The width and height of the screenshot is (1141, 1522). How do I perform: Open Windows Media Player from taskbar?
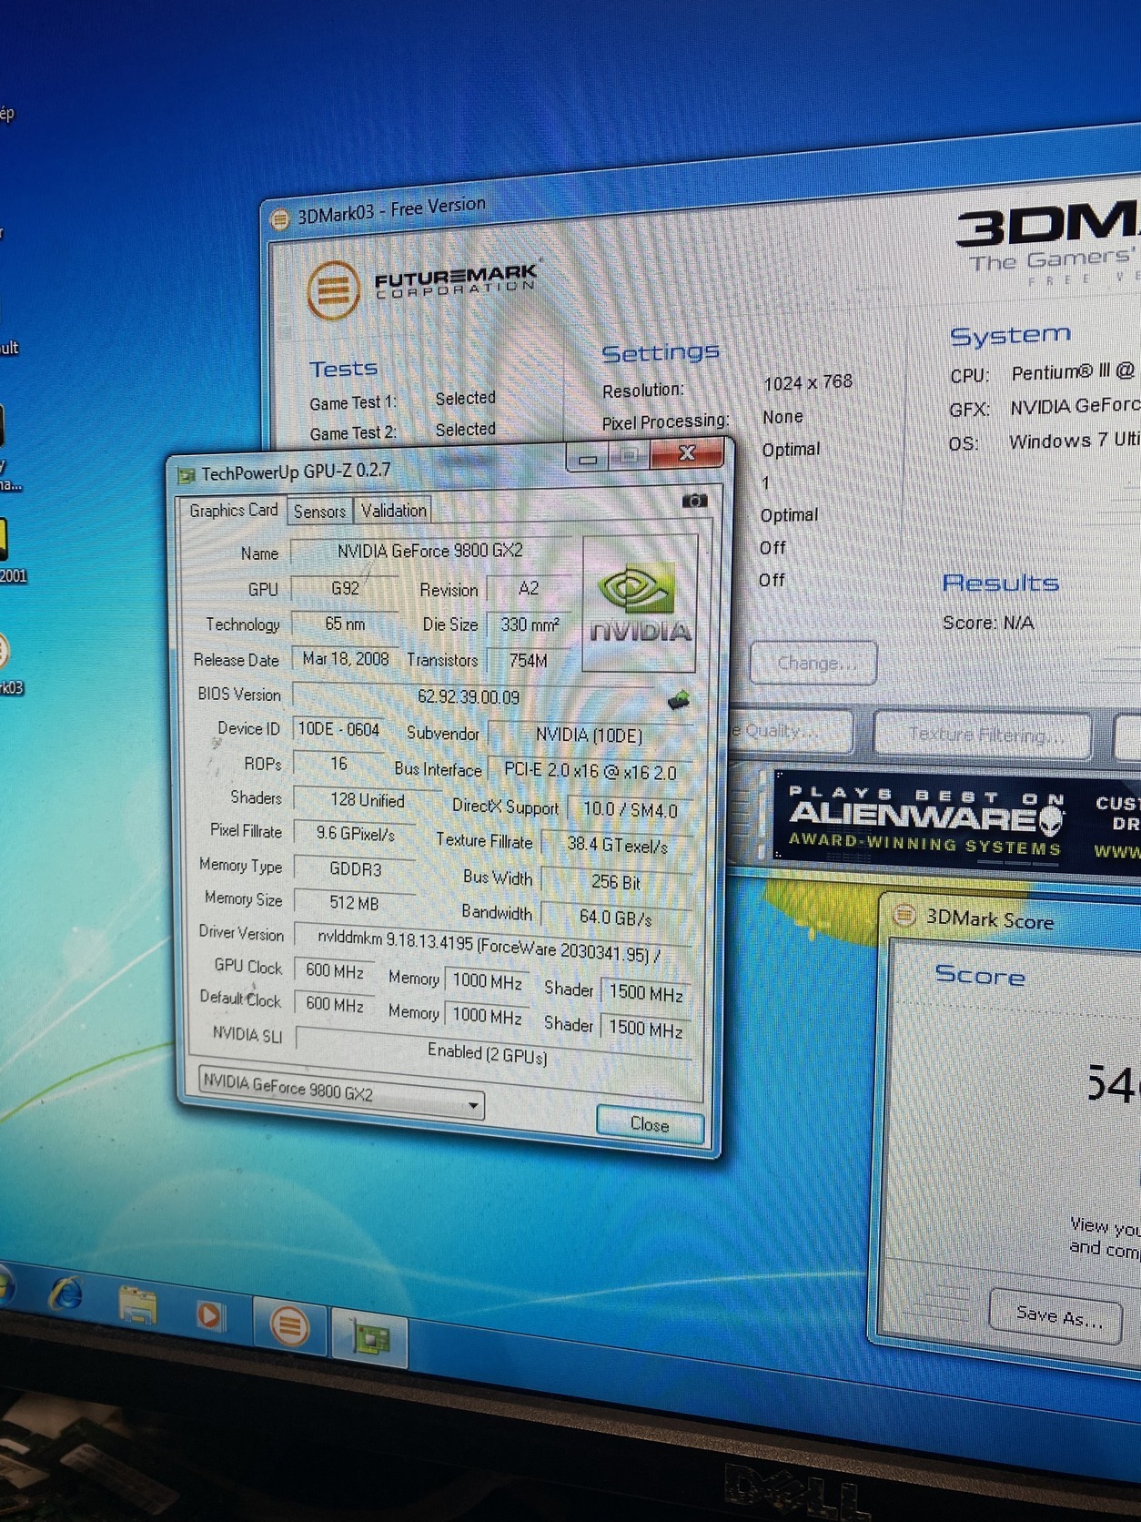210,1315
